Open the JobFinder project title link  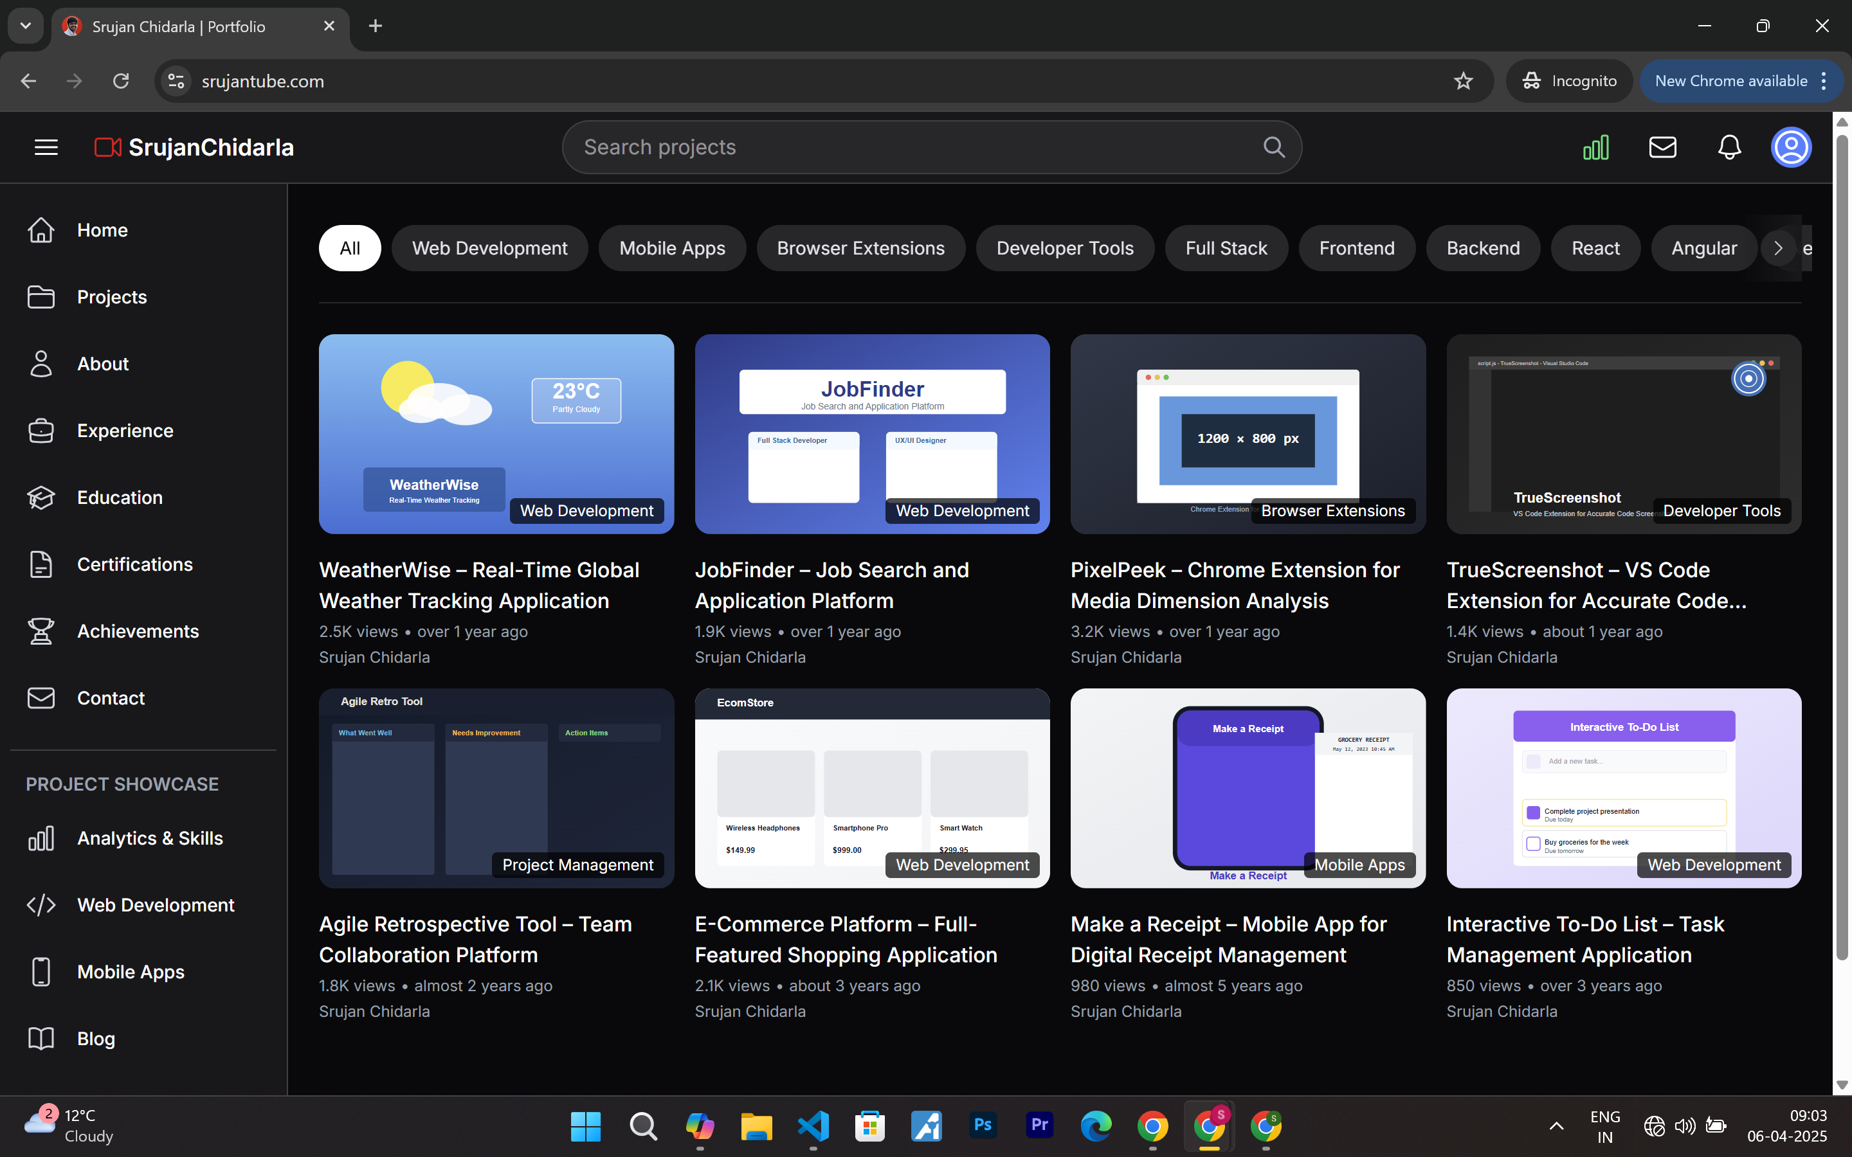tap(832, 586)
